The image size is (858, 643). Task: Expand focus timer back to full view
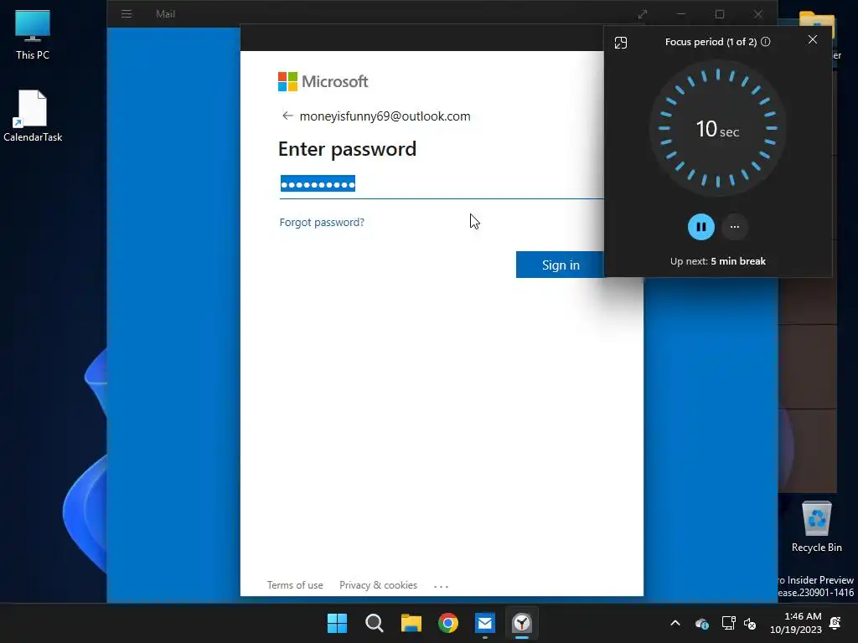pyautogui.click(x=621, y=43)
